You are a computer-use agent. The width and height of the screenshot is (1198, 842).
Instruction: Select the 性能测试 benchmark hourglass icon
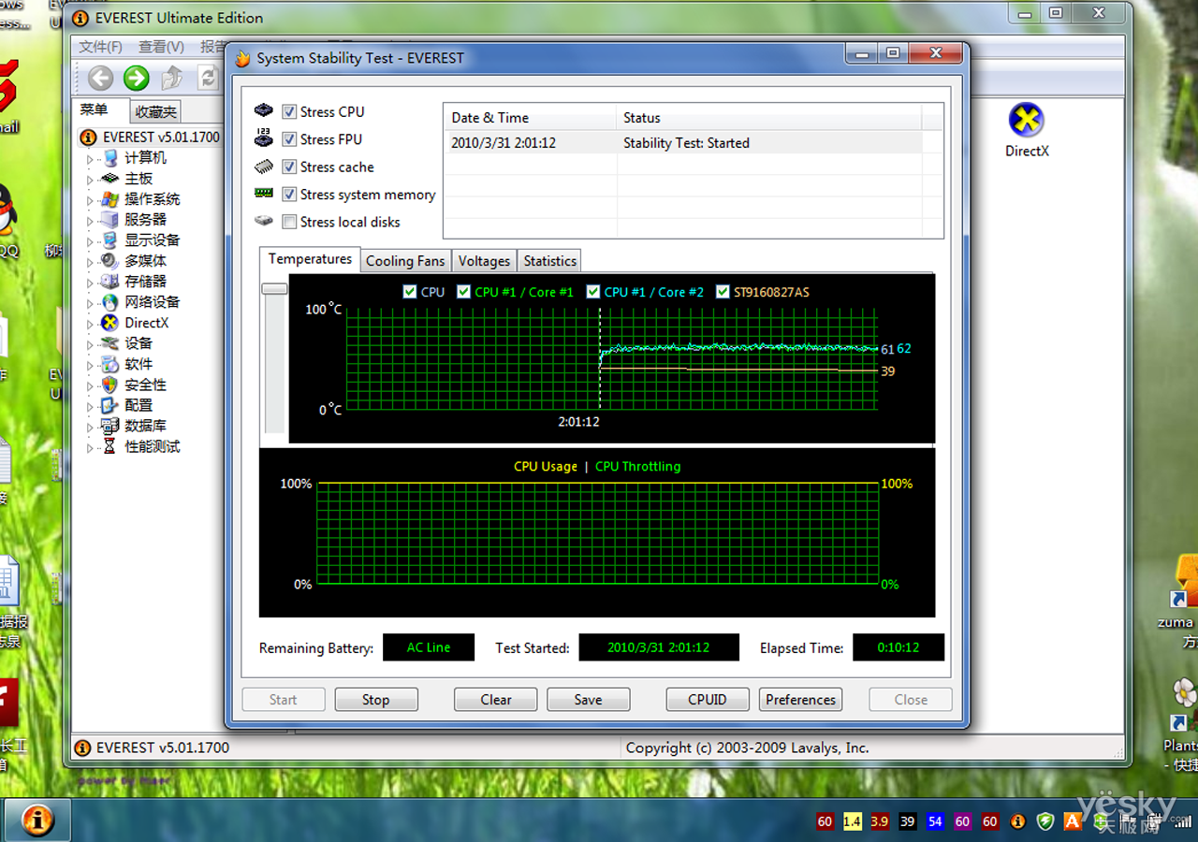coord(110,446)
